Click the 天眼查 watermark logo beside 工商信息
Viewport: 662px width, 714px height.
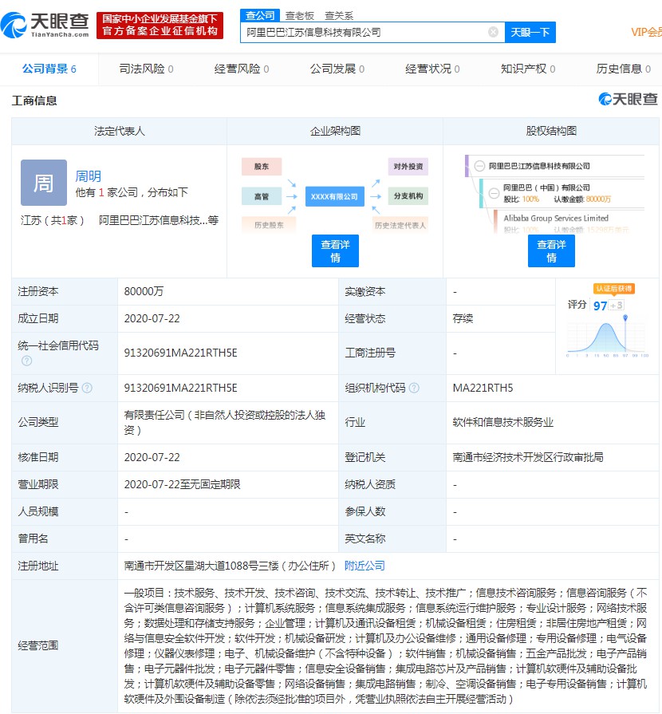click(629, 100)
